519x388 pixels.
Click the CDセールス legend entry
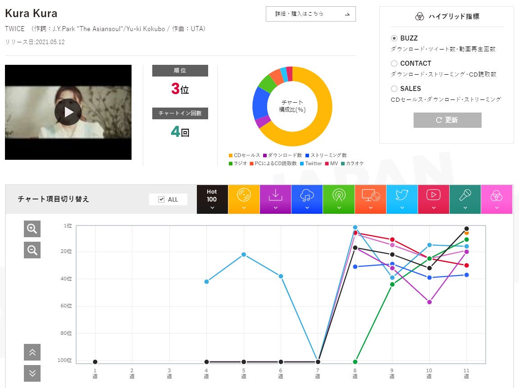click(x=244, y=155)
